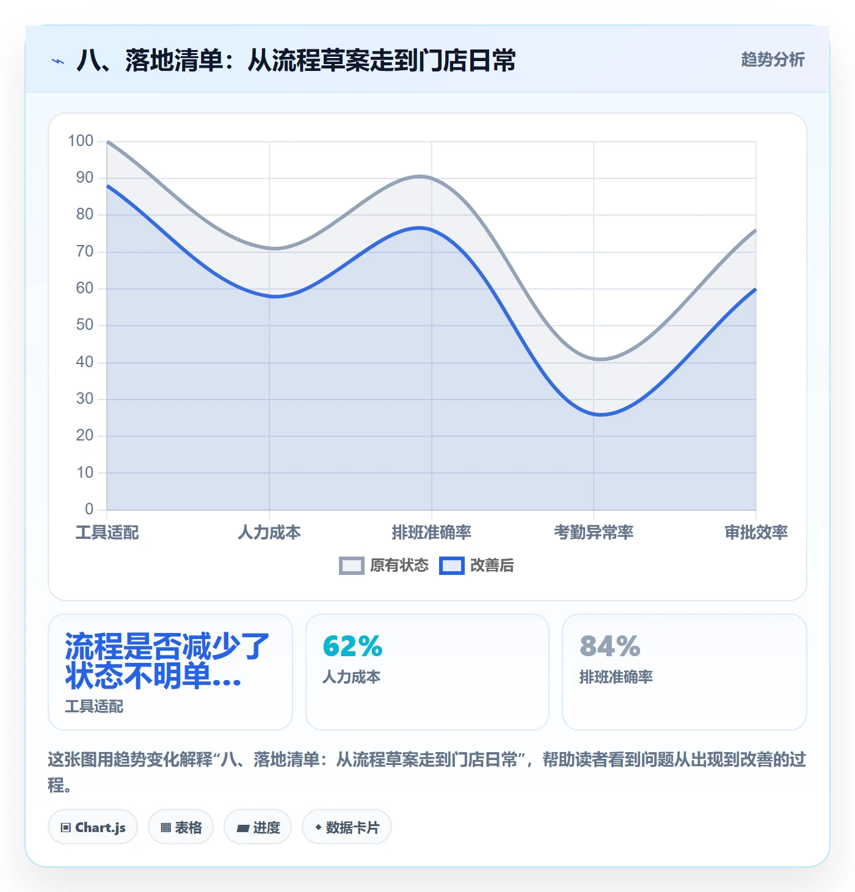855x892 pixels.
Task: Click the 原有状态 legend label
Action: pos(399,566)
